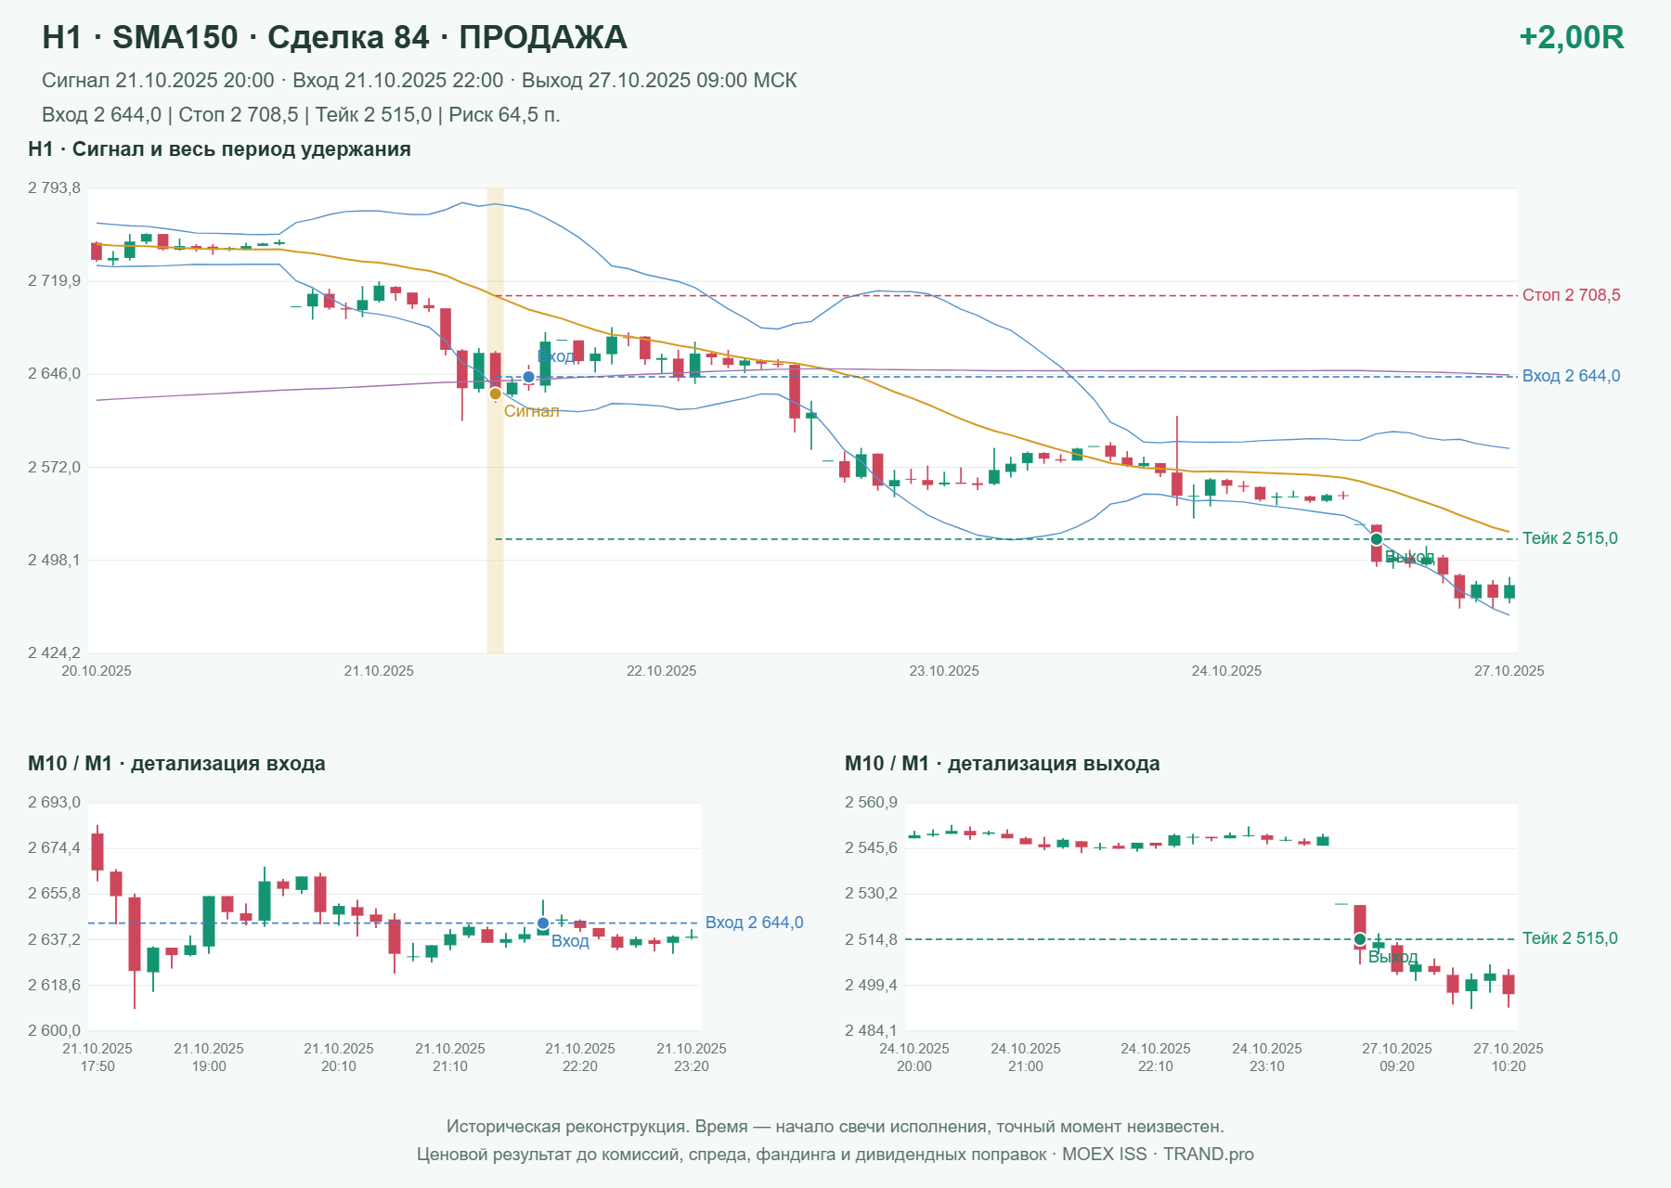This screenshot has width=1671, height=1188.
Task: Click the green exit dot on exit detail chart
Action: point(1360,939)
